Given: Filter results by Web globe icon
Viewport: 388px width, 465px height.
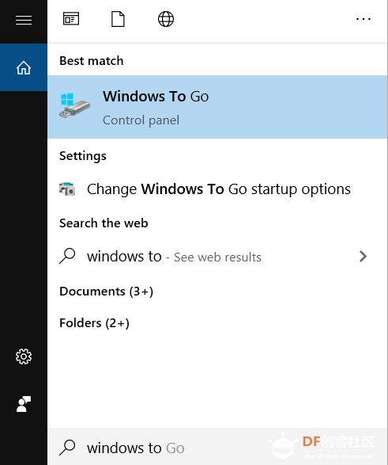Looking at the screenshot, I should point(166,19).
